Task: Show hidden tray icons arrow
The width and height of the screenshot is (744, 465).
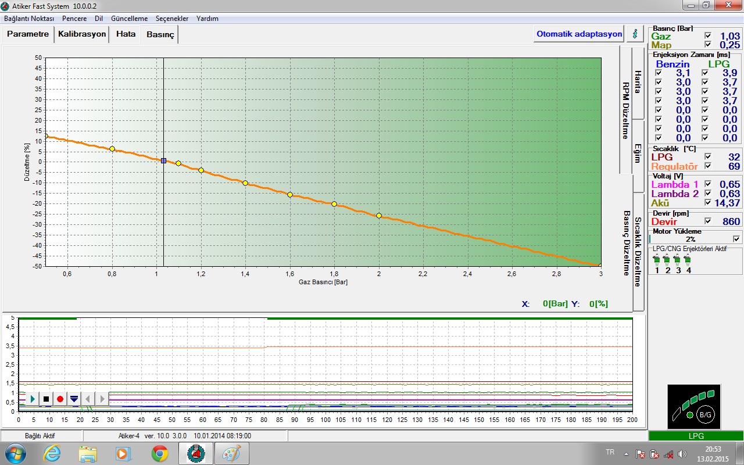Action: pyautogui.click(x=627, y=454)
